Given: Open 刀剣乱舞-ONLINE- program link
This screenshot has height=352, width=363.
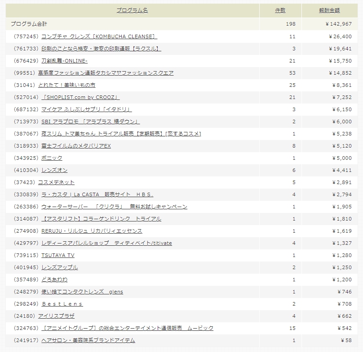Looking at the screenshot, I should (x=64, y=61).
